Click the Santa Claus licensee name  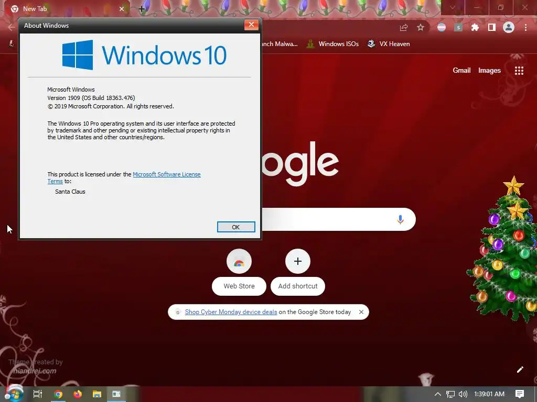tap(70, 192)
